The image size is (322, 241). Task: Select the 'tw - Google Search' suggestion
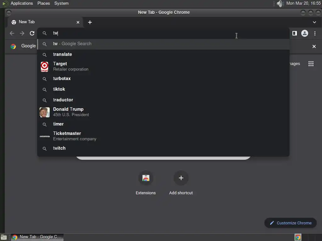(x=163, y=44)
